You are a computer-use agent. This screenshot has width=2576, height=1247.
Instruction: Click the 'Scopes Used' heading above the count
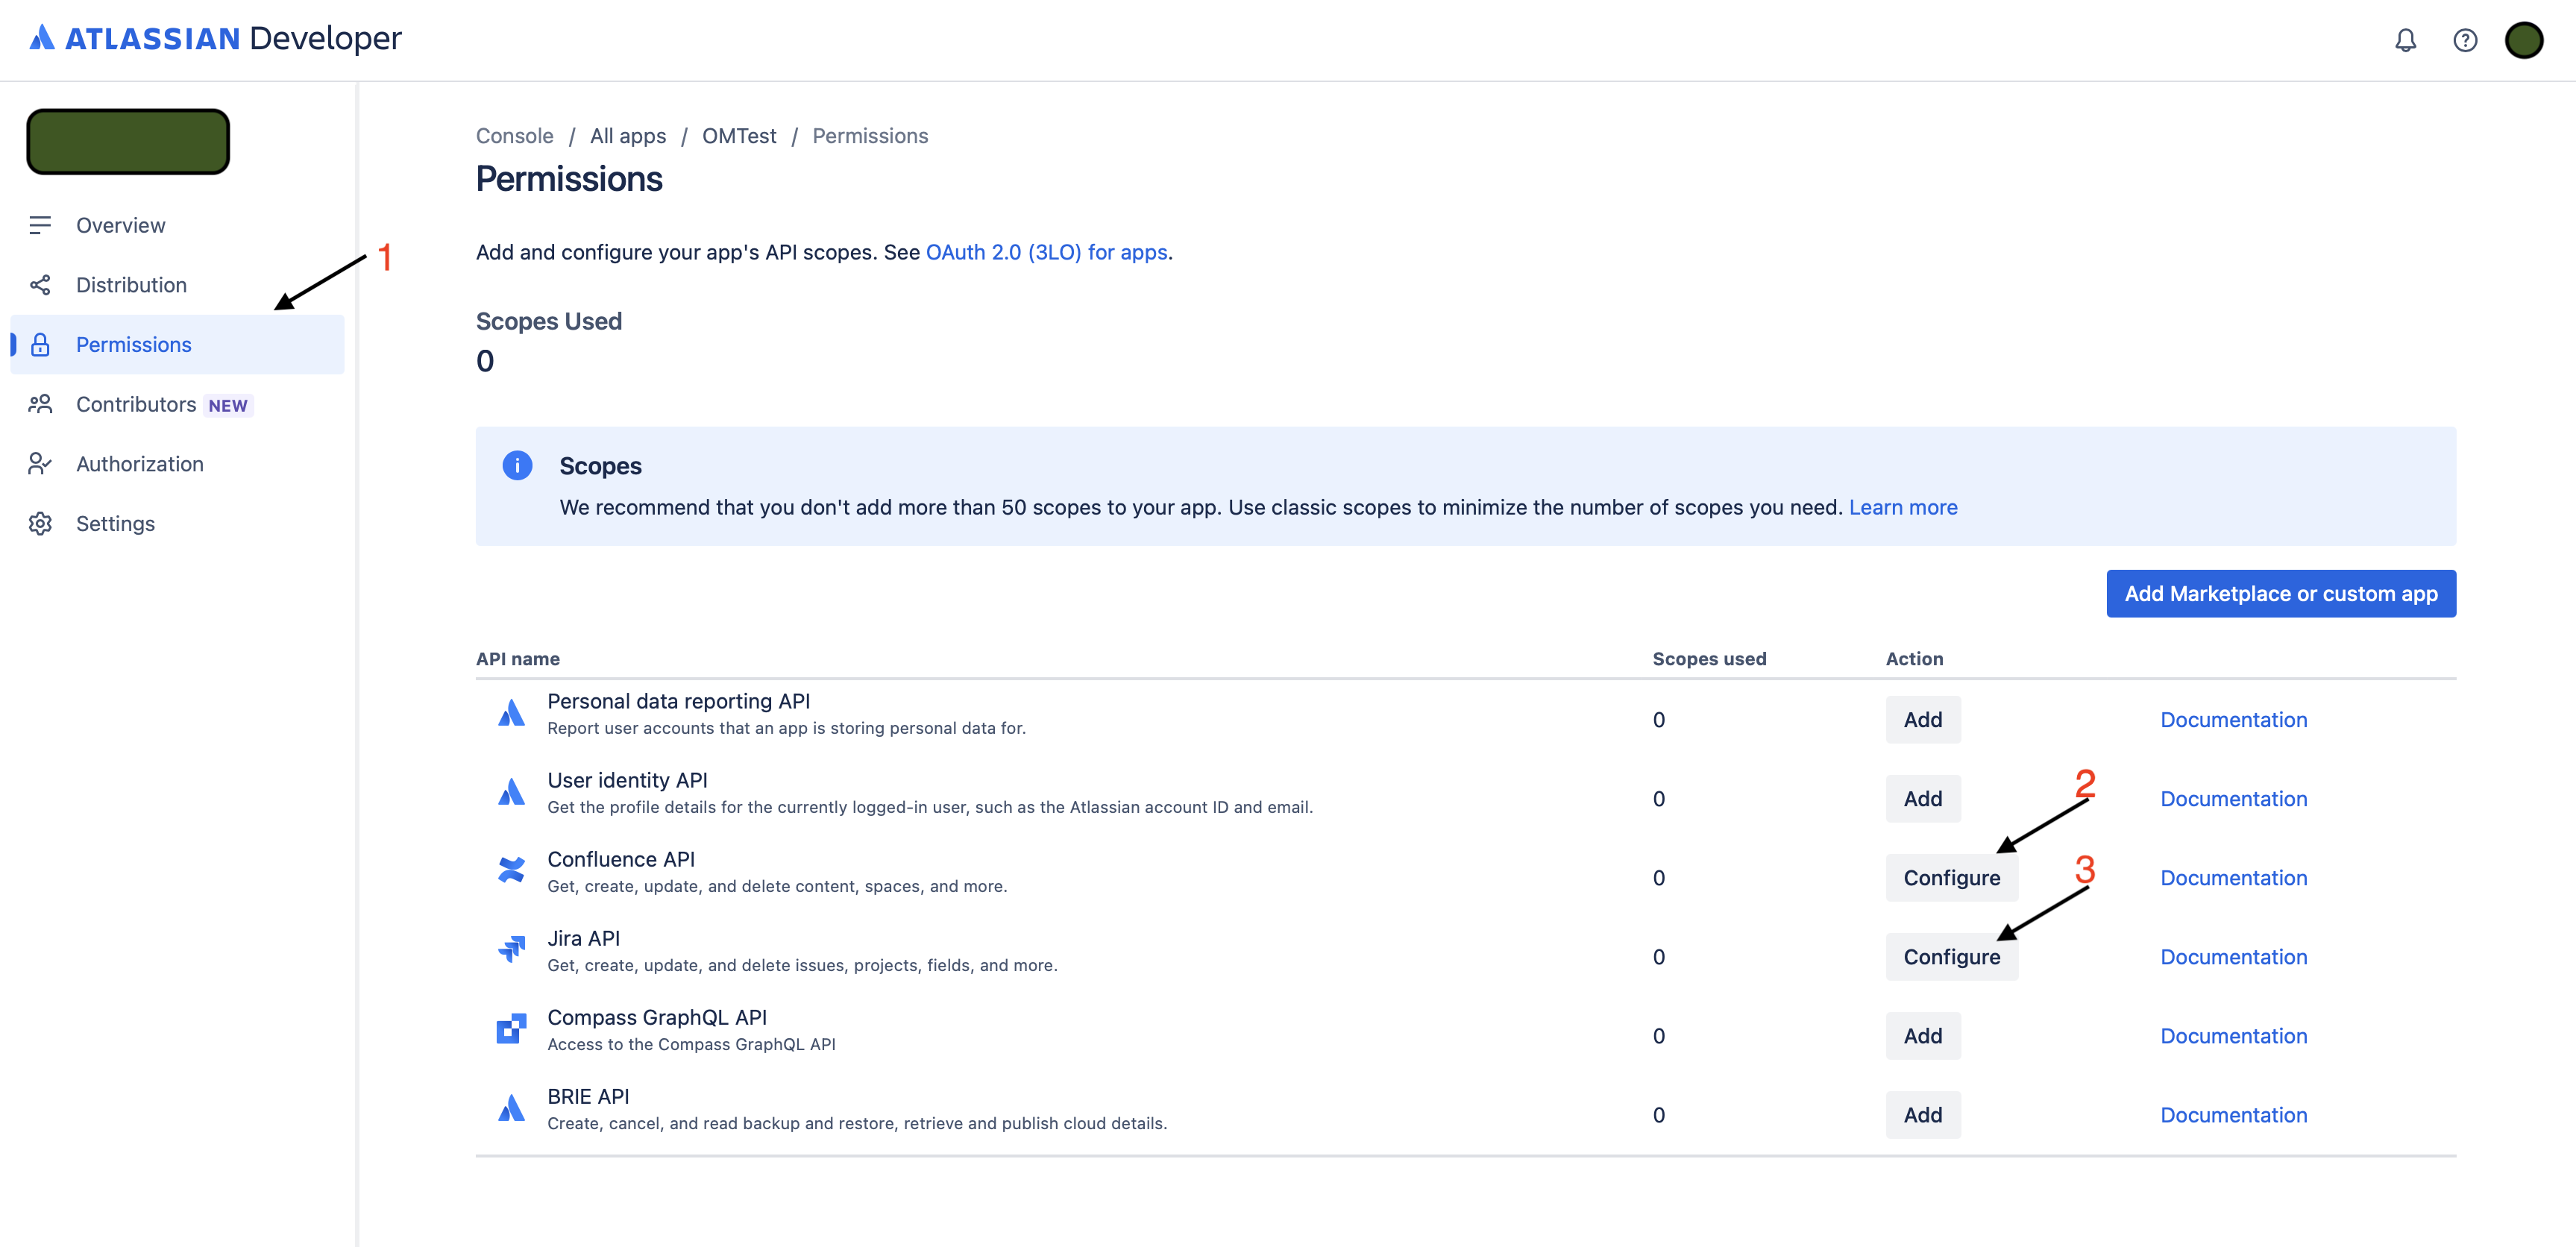click(549, 321)
